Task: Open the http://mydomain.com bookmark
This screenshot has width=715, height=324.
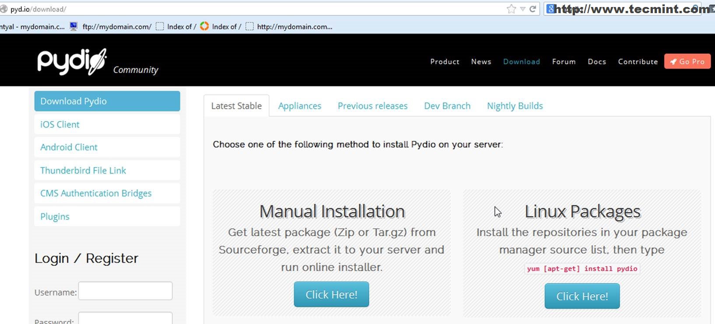Action: click(294, 27)
